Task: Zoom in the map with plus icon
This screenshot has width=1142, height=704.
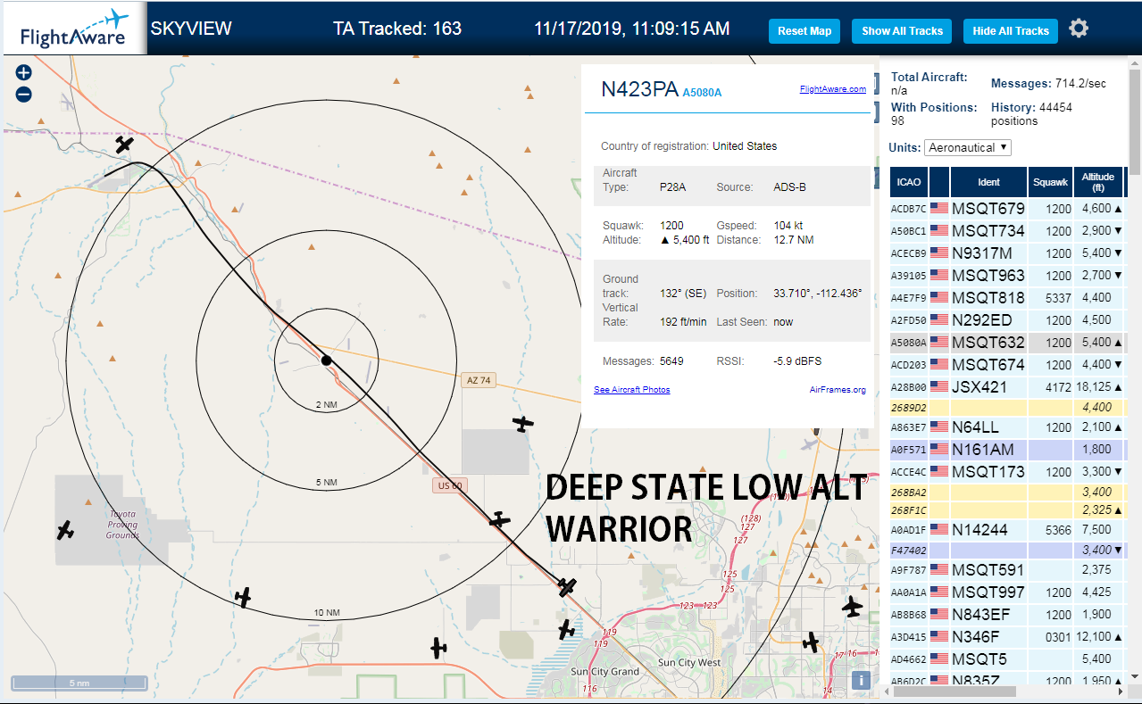Action: tap(24, 73)
